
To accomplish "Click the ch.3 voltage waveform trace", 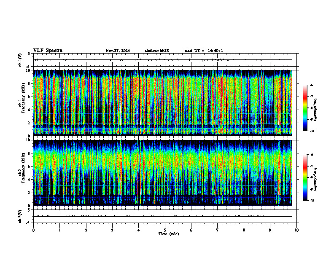I will click(163, 216).
